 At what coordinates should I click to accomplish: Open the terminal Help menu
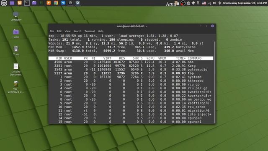(100, 31)
